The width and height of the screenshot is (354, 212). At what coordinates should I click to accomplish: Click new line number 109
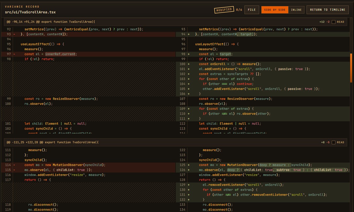[x=182, y=109]
